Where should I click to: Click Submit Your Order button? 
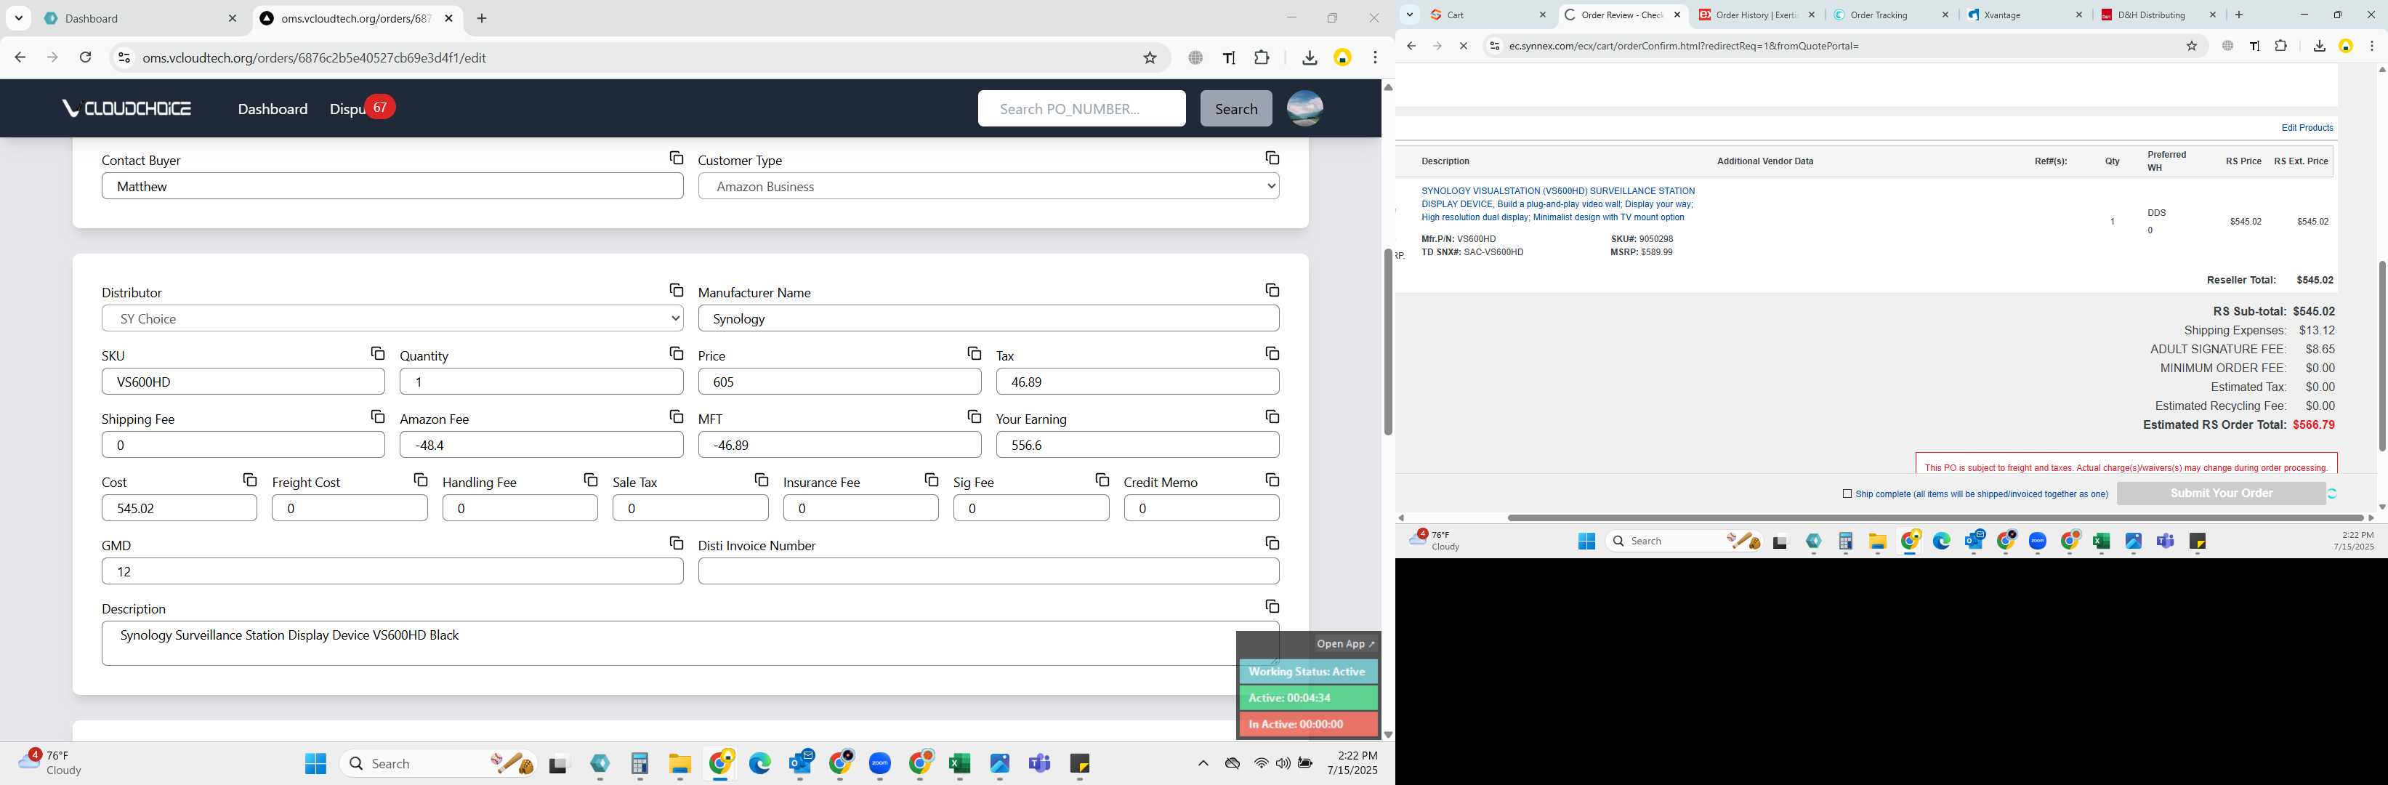point(2220,493)
